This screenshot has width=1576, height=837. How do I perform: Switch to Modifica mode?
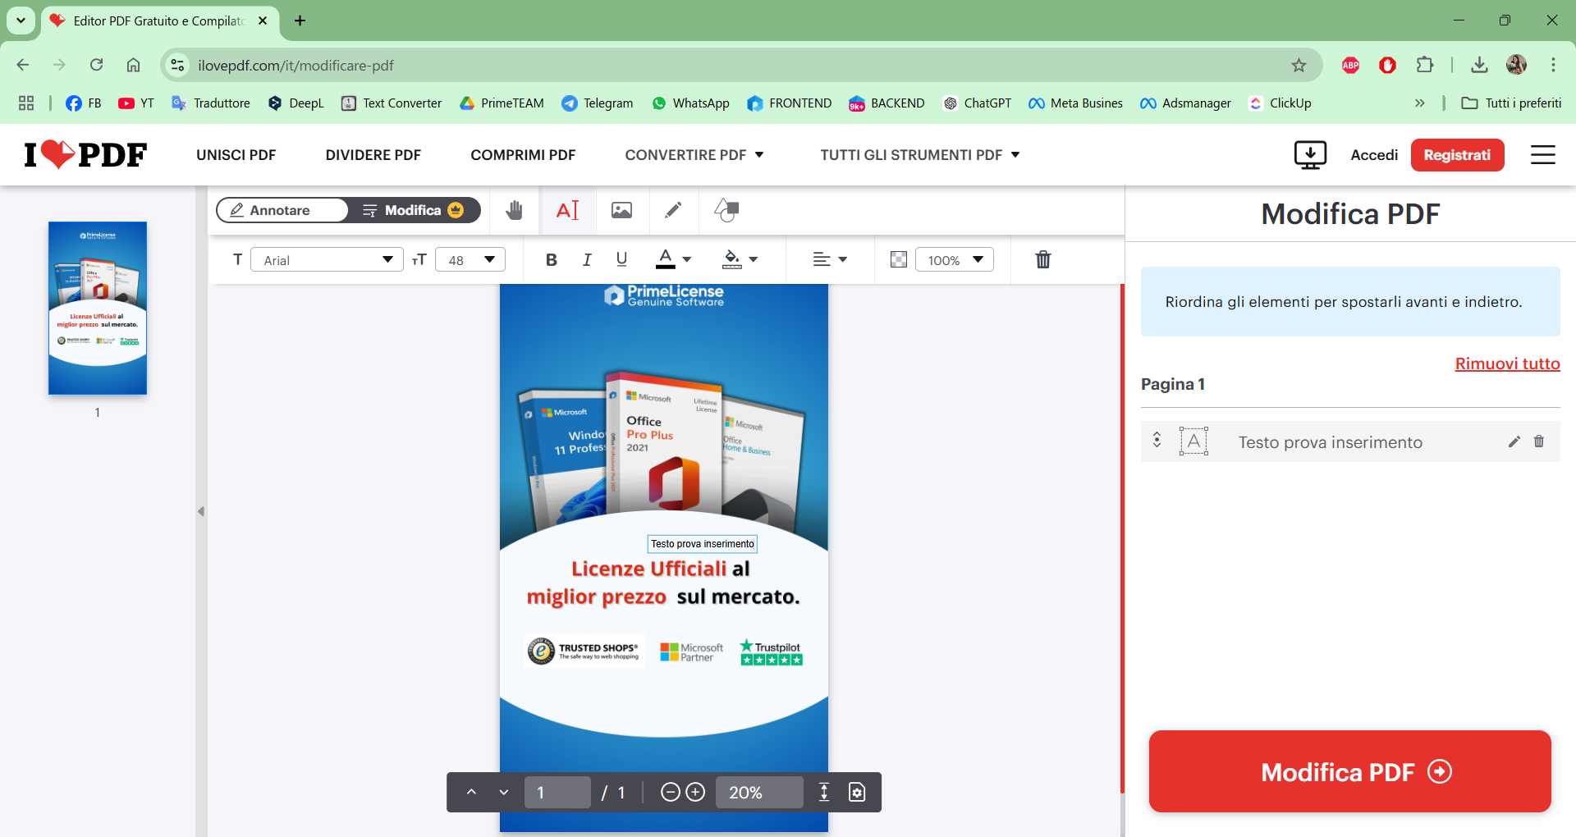pyautogui.click(x=413, y=210)
